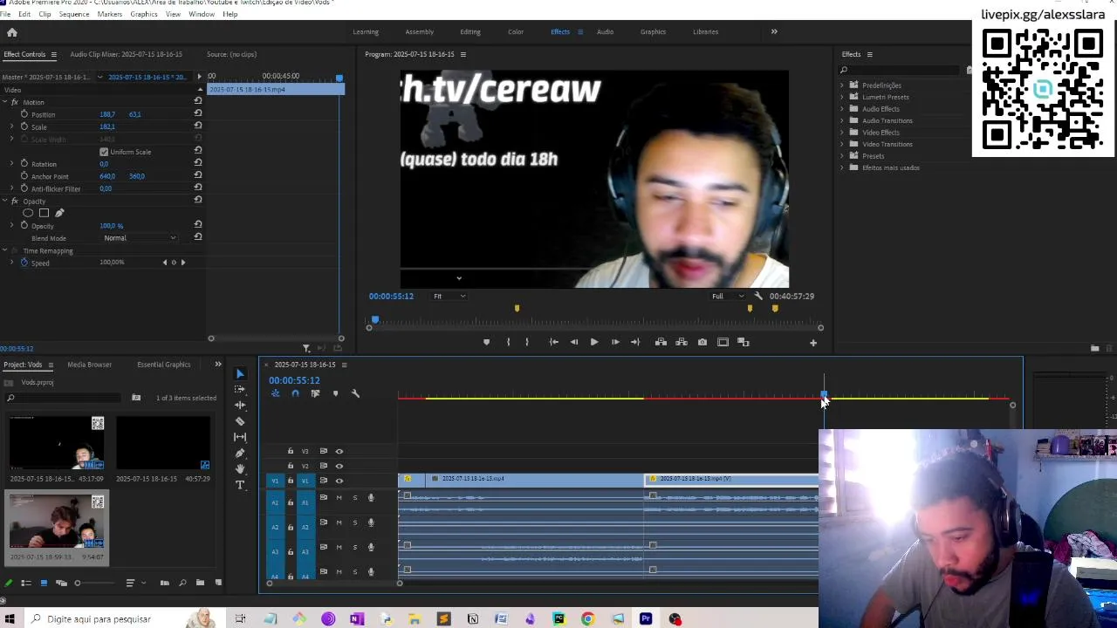Viewport: 1117px width, 628px height.
Task: Toggle Motion fx effect on/off
Action: 15,102
